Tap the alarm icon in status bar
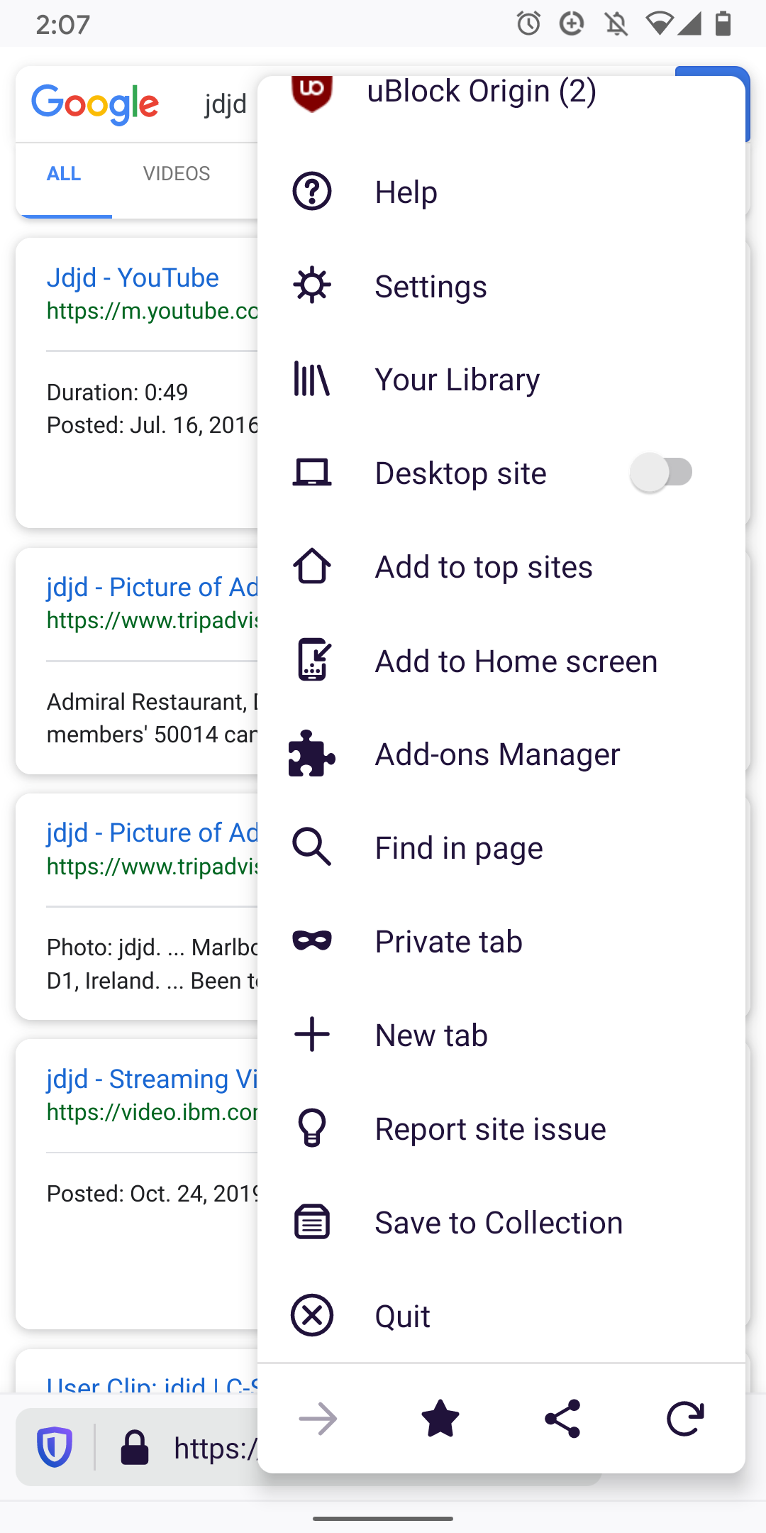766x1533 pixels. click(528, 23)
